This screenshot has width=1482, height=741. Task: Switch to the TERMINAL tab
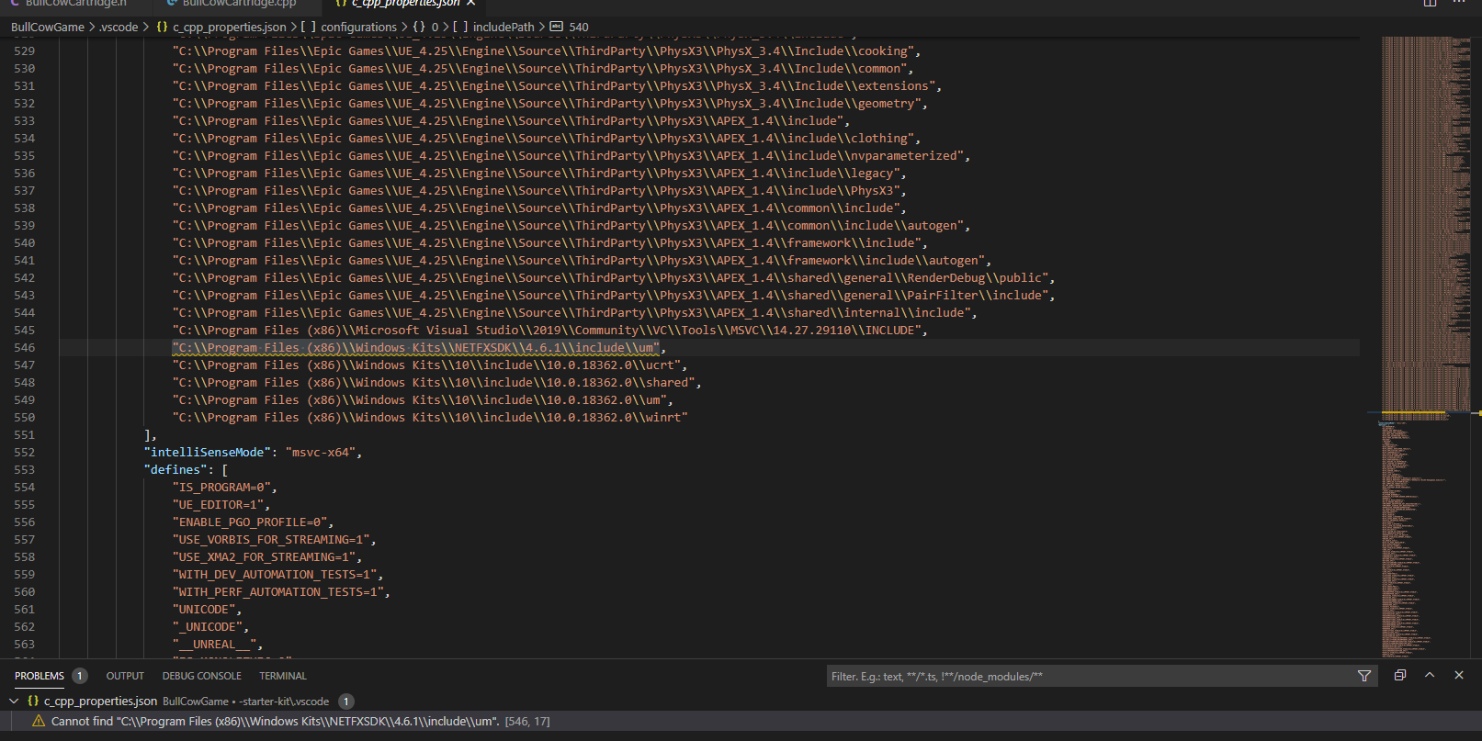click(283, 676)
